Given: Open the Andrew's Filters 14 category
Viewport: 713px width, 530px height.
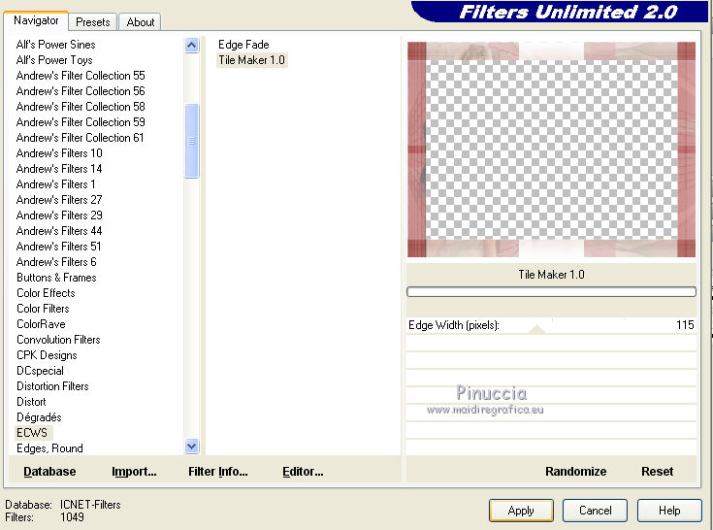Looking at the screenshot, I should tap(59, 168).
